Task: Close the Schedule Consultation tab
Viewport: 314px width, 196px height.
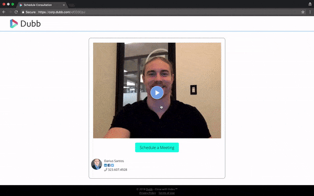Action: 64,5
